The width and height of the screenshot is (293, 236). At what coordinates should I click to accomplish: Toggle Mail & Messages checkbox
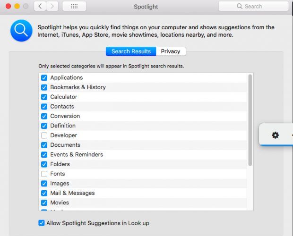pyautogui.click(x=44, y=193)
